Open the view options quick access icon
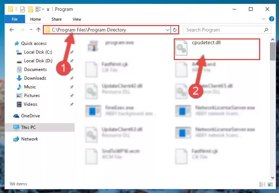This screenshot has height=193, width=279. point(40,9)
